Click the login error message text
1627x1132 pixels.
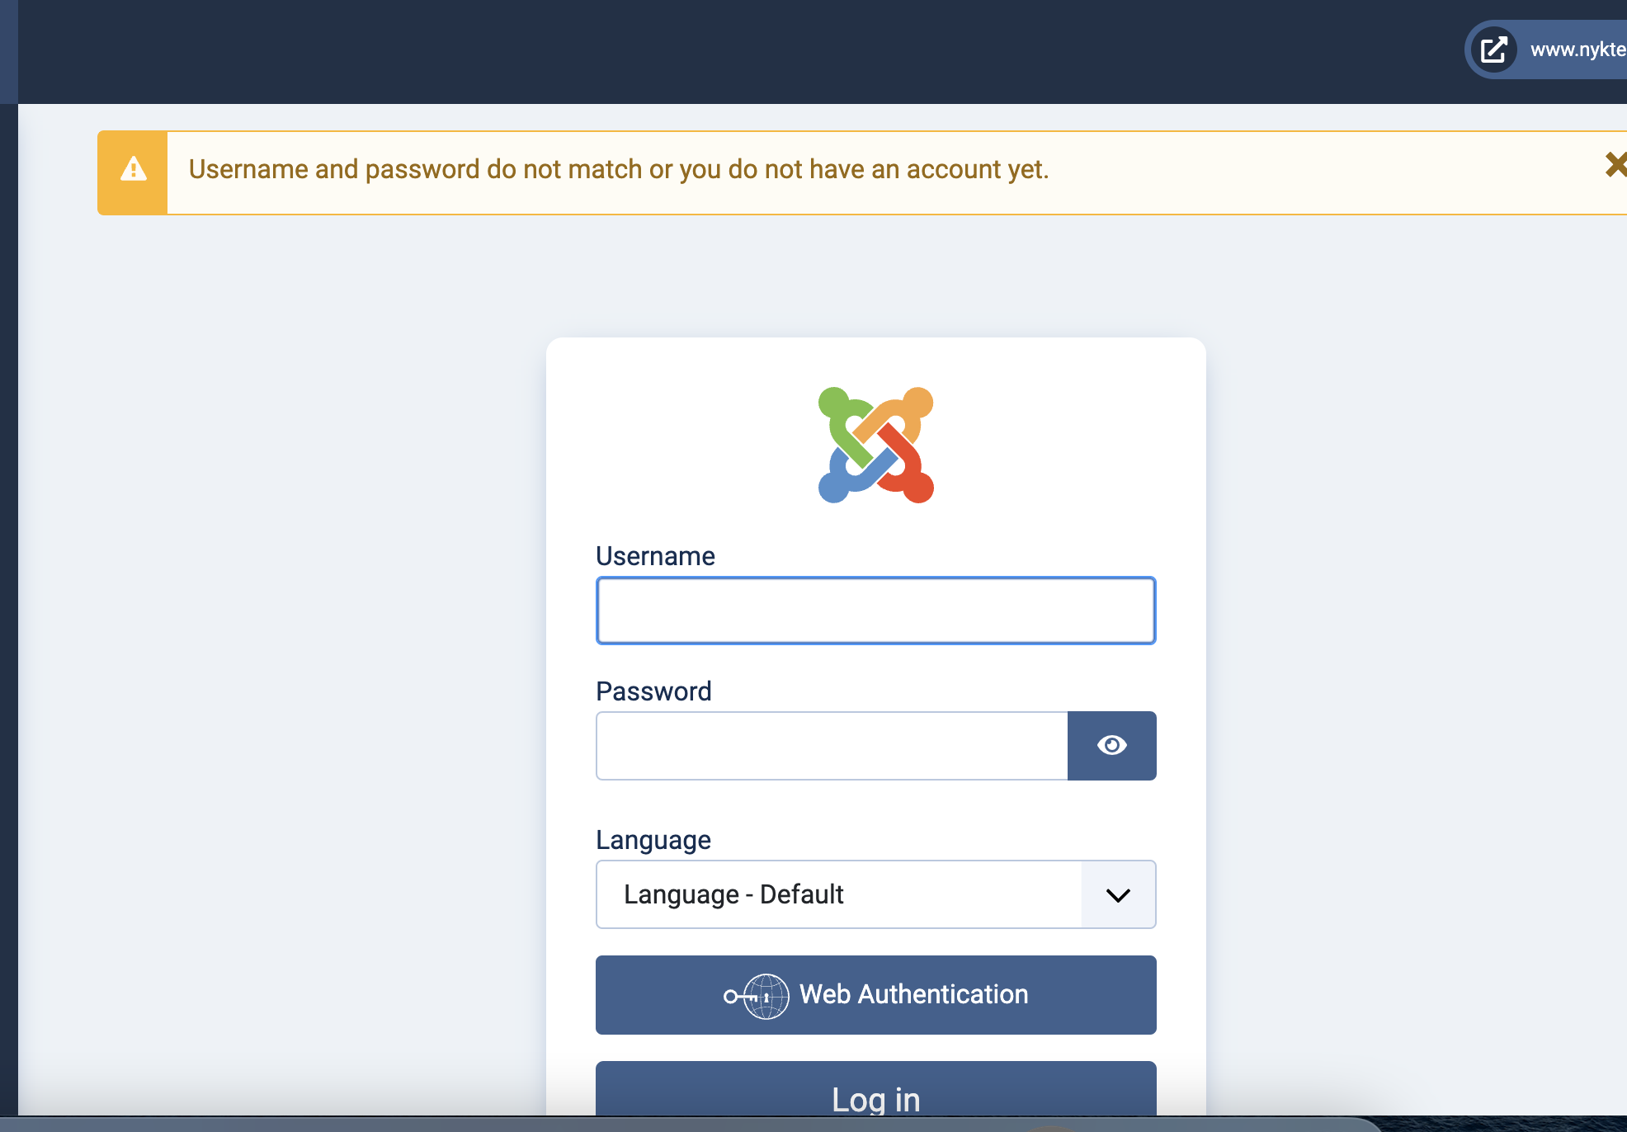(619, 170)
